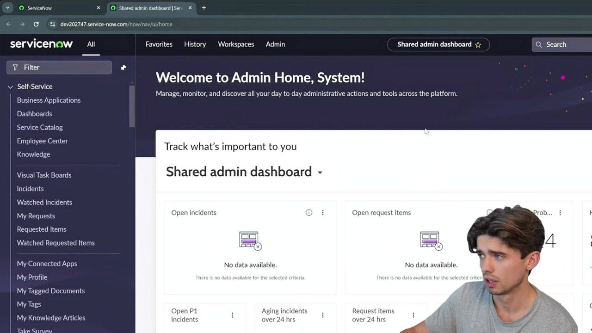This screenshot has height=333, width=592.
Task: Open the Admin menu
Action: [x=275, y=44]
